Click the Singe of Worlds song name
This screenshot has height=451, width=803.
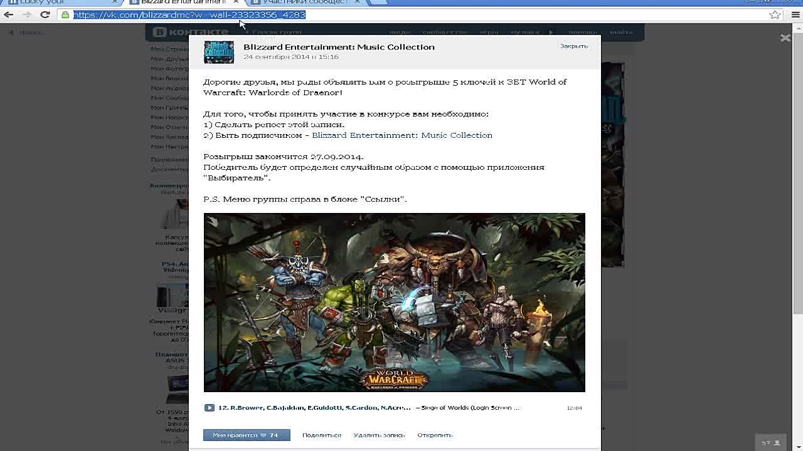(471, 408)
